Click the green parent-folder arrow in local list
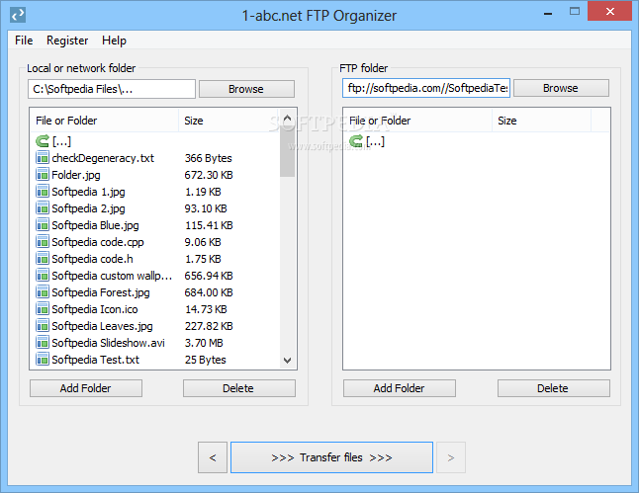The width and height of the screenshot is (639, 493). 43,141
